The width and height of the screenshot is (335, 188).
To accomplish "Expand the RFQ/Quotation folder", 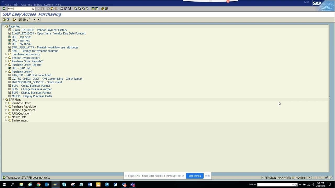I will pos(6,113).
